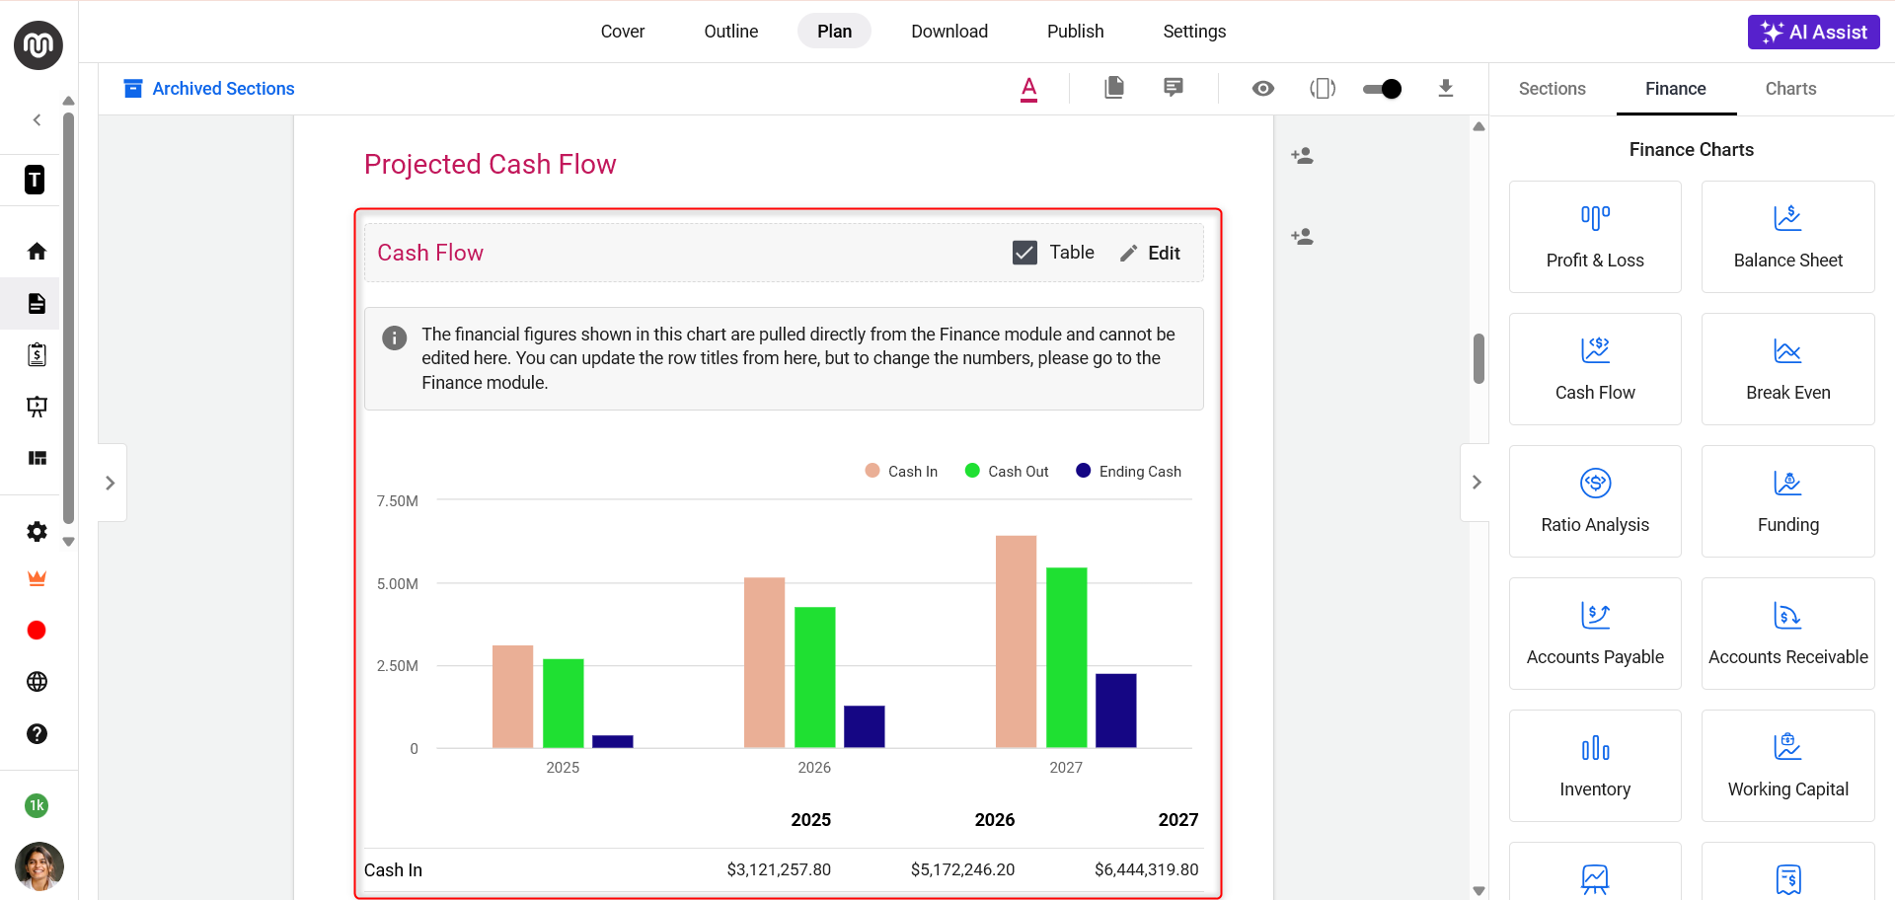Open the Outline tab
The width and height of the screenshot is (1895, 900).
tap(731, 32)
